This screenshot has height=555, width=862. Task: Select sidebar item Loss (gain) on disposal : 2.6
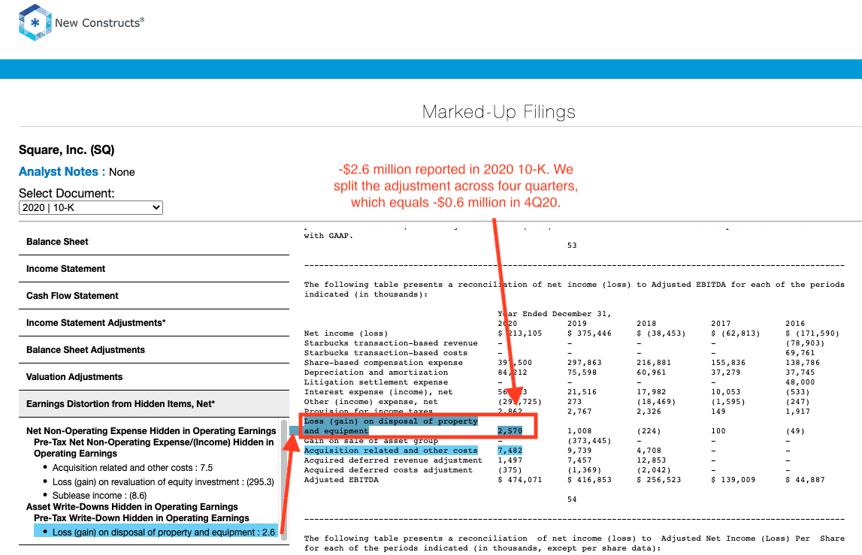[156, 531]
